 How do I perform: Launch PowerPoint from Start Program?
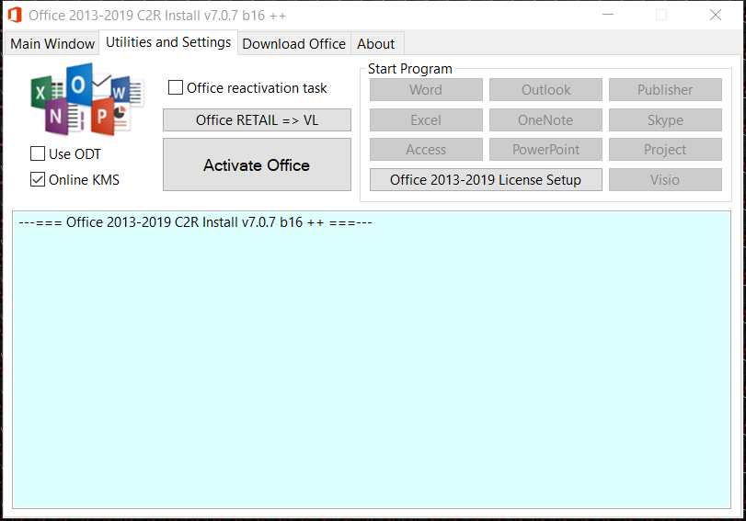coord(545,149)
